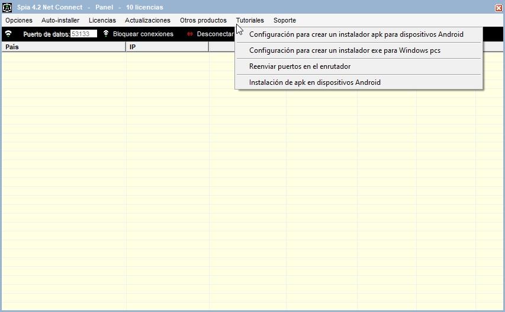The width and height of the screenshot is (505, 312).
Task: Sort by the País column header
Action: click(63, 47)
